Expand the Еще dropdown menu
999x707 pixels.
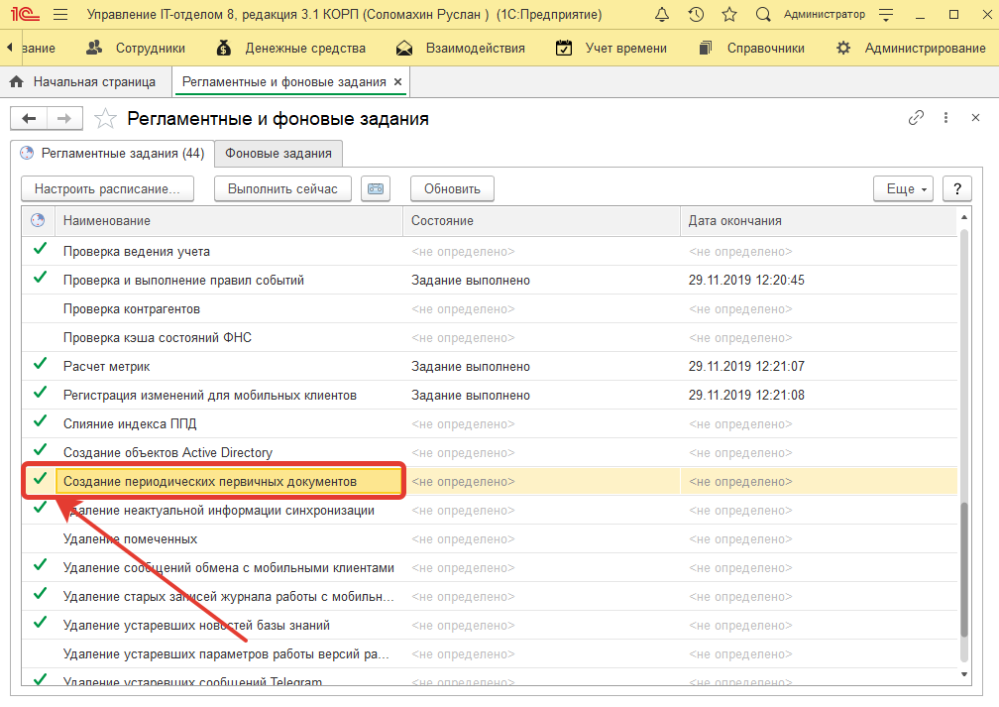pyautogui.click(x=902, y=188)
